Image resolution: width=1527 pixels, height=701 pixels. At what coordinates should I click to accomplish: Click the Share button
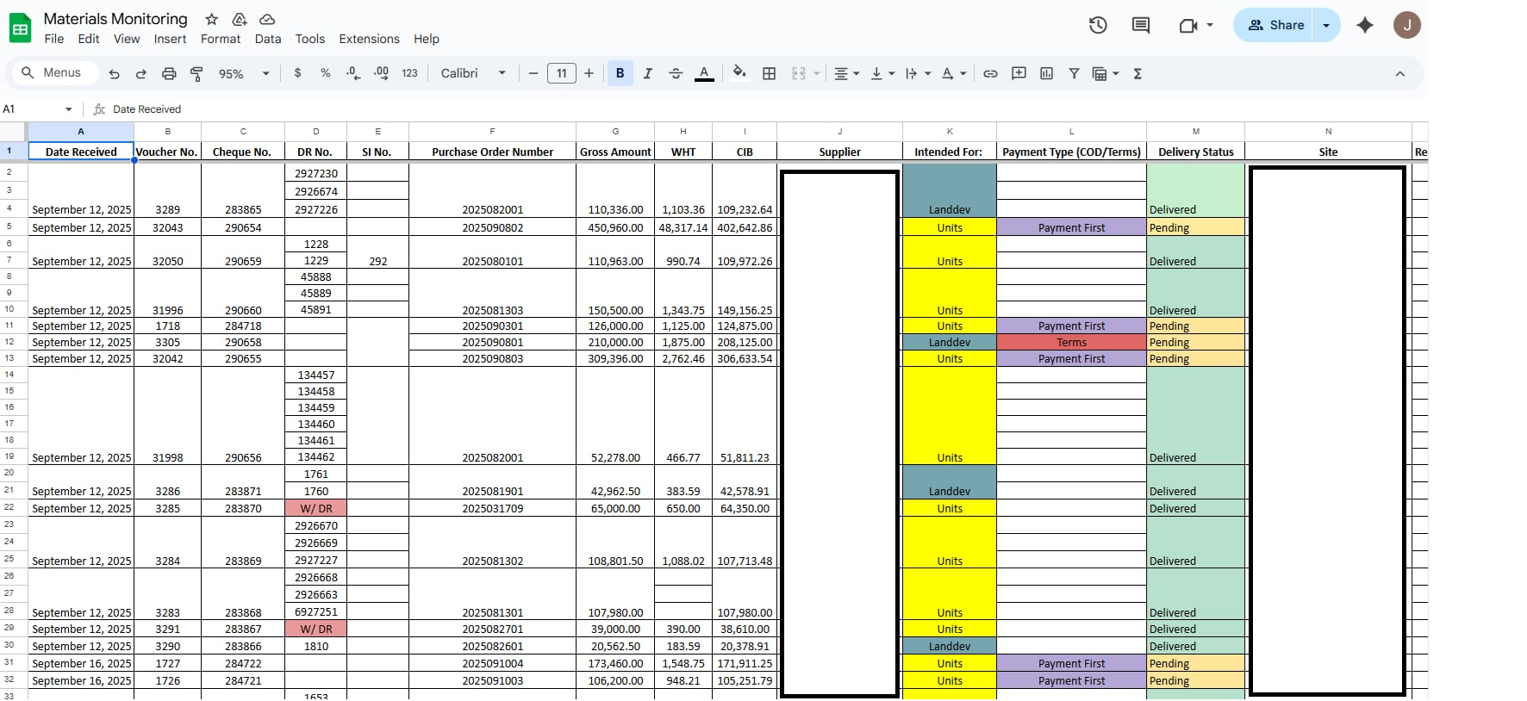[x=1275, y=25]
